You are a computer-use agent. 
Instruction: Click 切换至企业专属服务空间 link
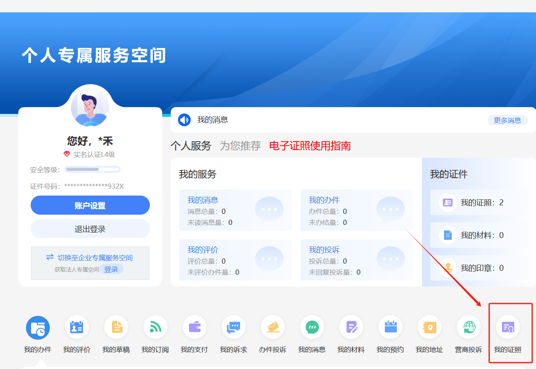click(x=95, y=258)
